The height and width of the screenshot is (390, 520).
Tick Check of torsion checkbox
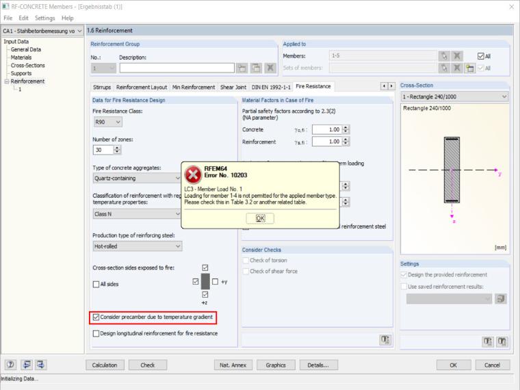point(246,261)
